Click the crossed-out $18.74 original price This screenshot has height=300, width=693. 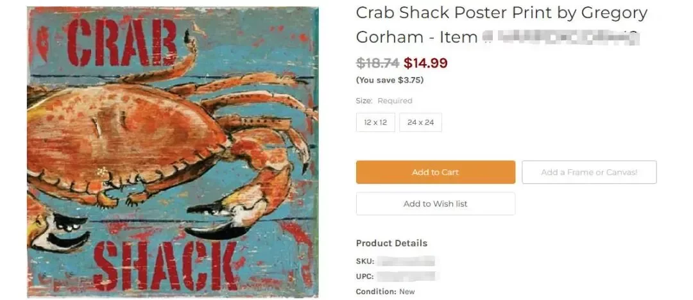pyautogui.click(x=377, y=63)
